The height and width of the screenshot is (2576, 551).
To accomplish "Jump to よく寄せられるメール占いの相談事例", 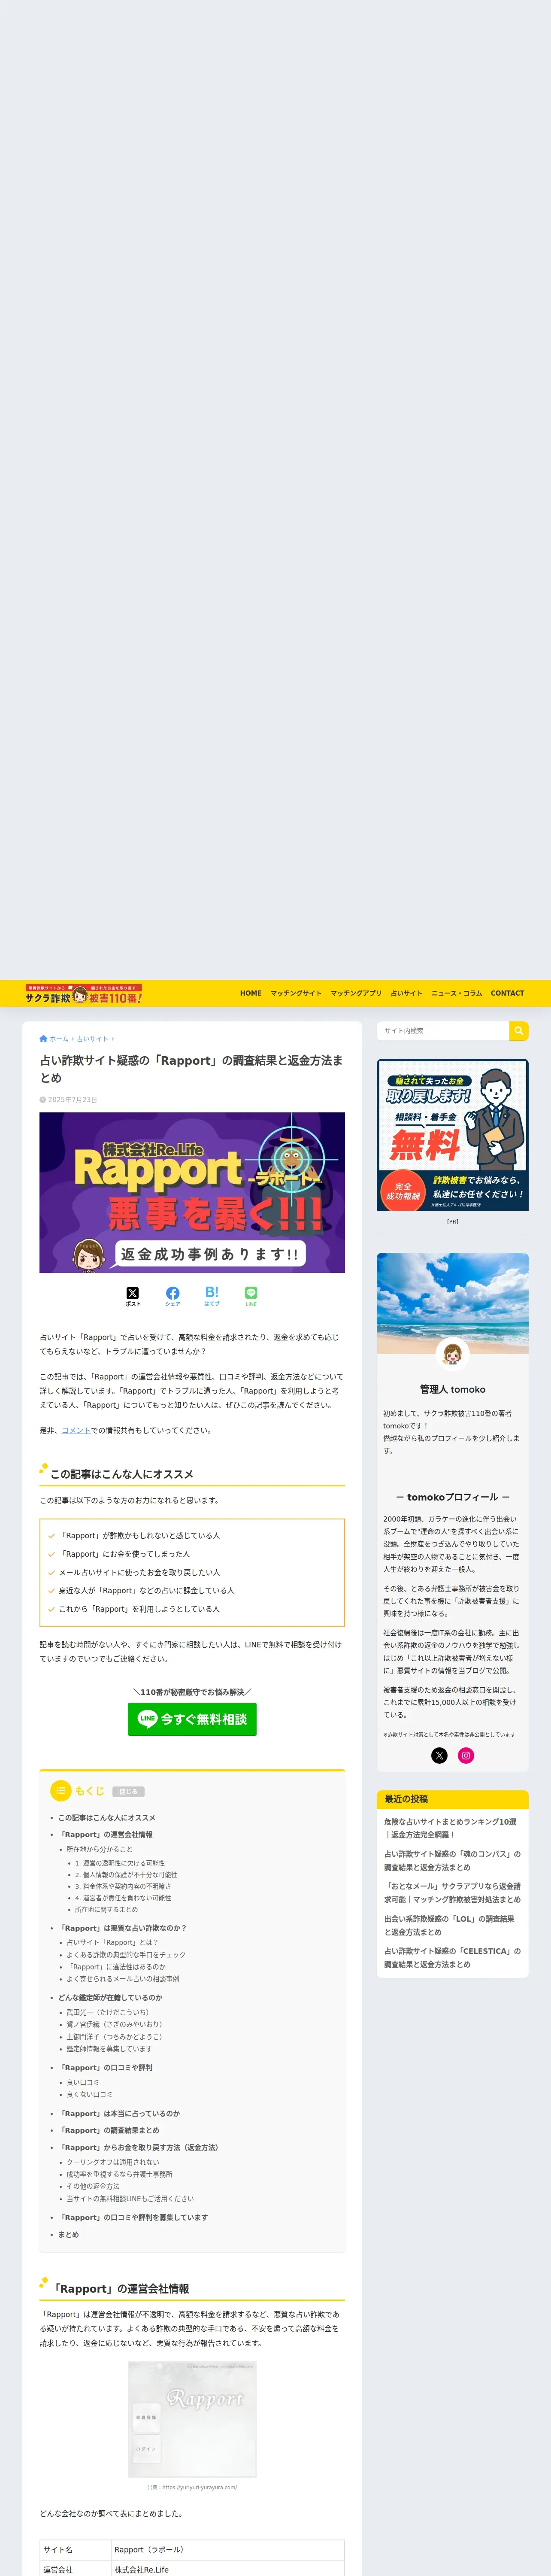I will [x=123, y=1979].
